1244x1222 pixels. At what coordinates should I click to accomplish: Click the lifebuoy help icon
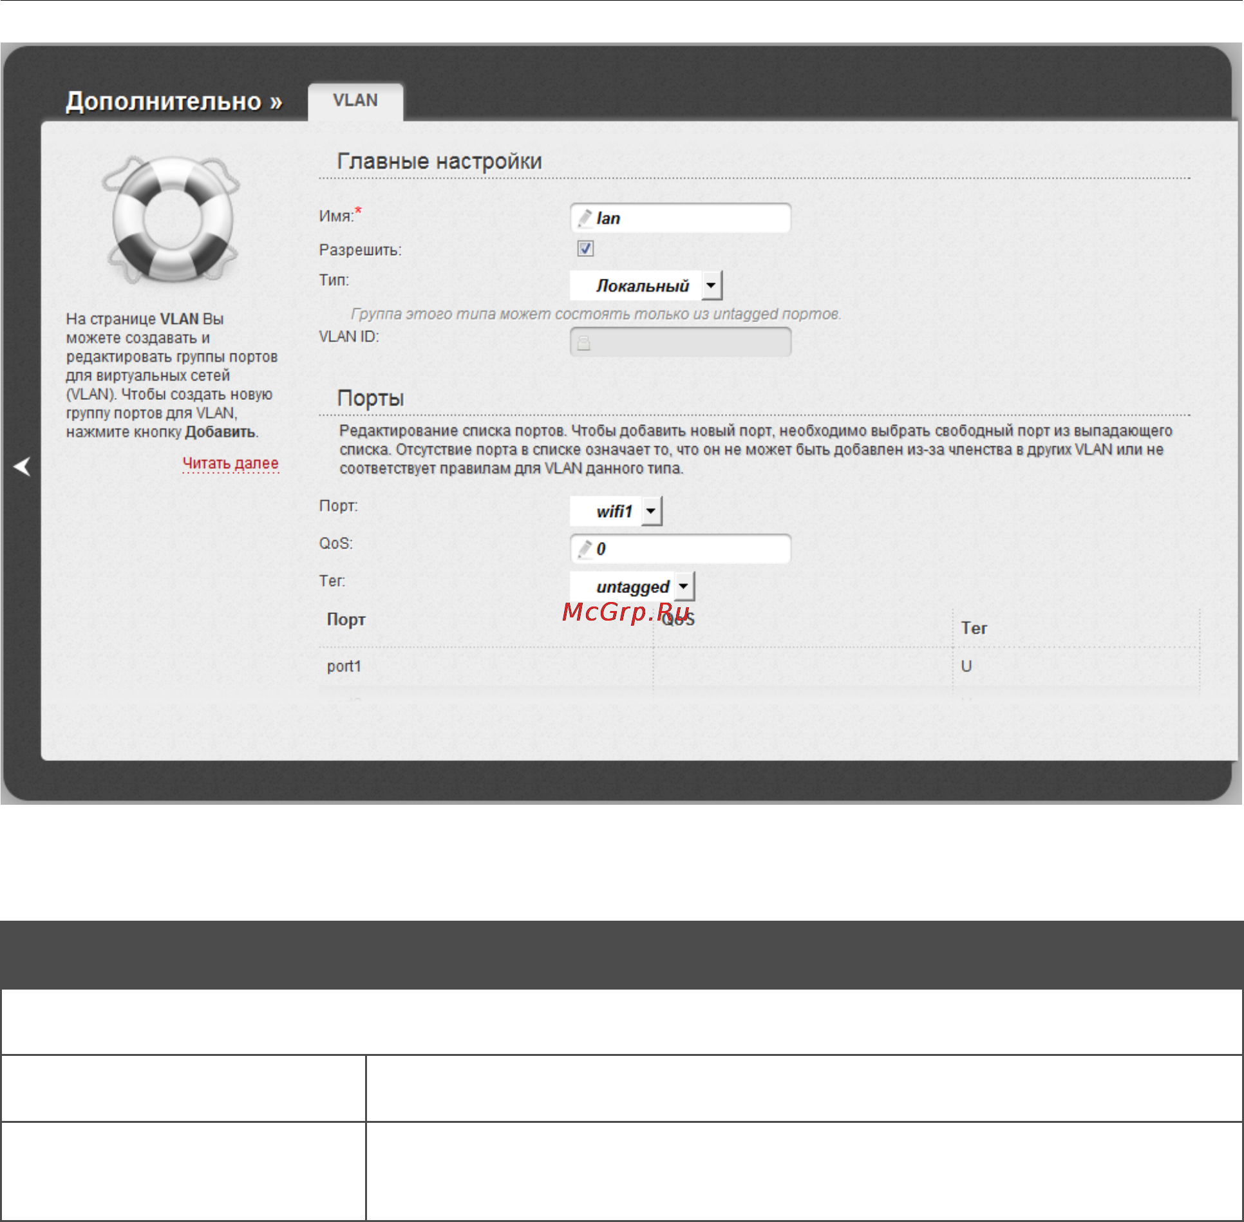tap(172, 220)
